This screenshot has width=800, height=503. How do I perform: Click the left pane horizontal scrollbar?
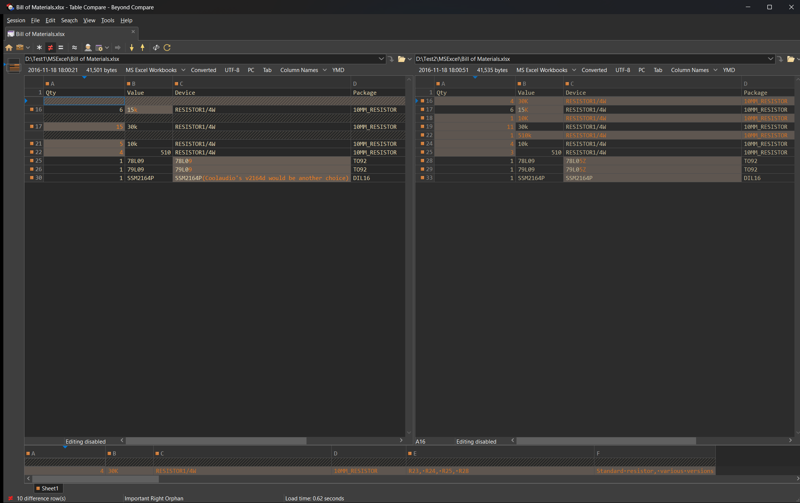pos(216,441)
